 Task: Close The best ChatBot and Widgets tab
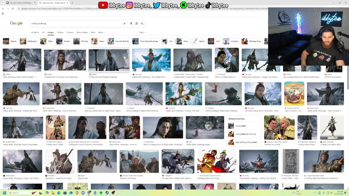point(35,3)
